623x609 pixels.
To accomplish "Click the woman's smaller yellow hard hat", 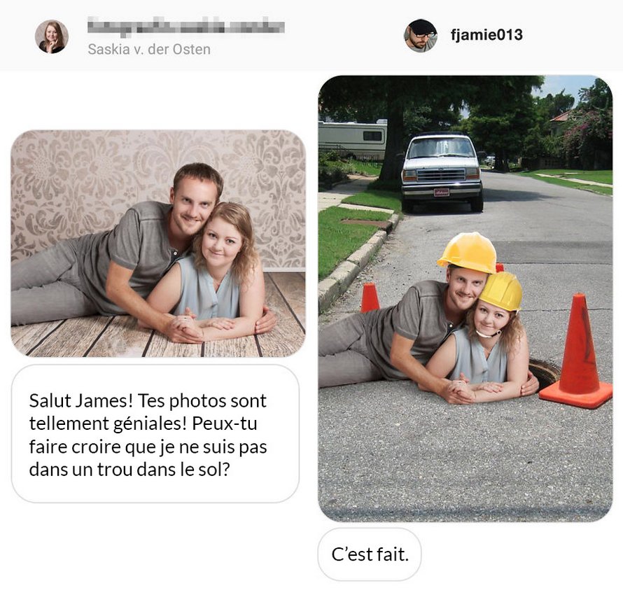I will pyautogui.click(x=501, y=291).
